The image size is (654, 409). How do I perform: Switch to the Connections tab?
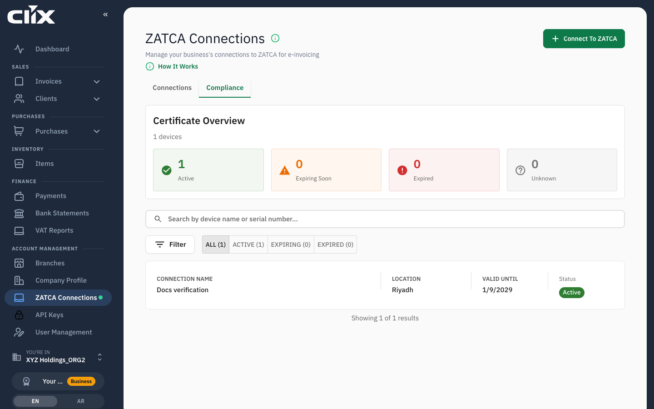[x=172, y=88]
